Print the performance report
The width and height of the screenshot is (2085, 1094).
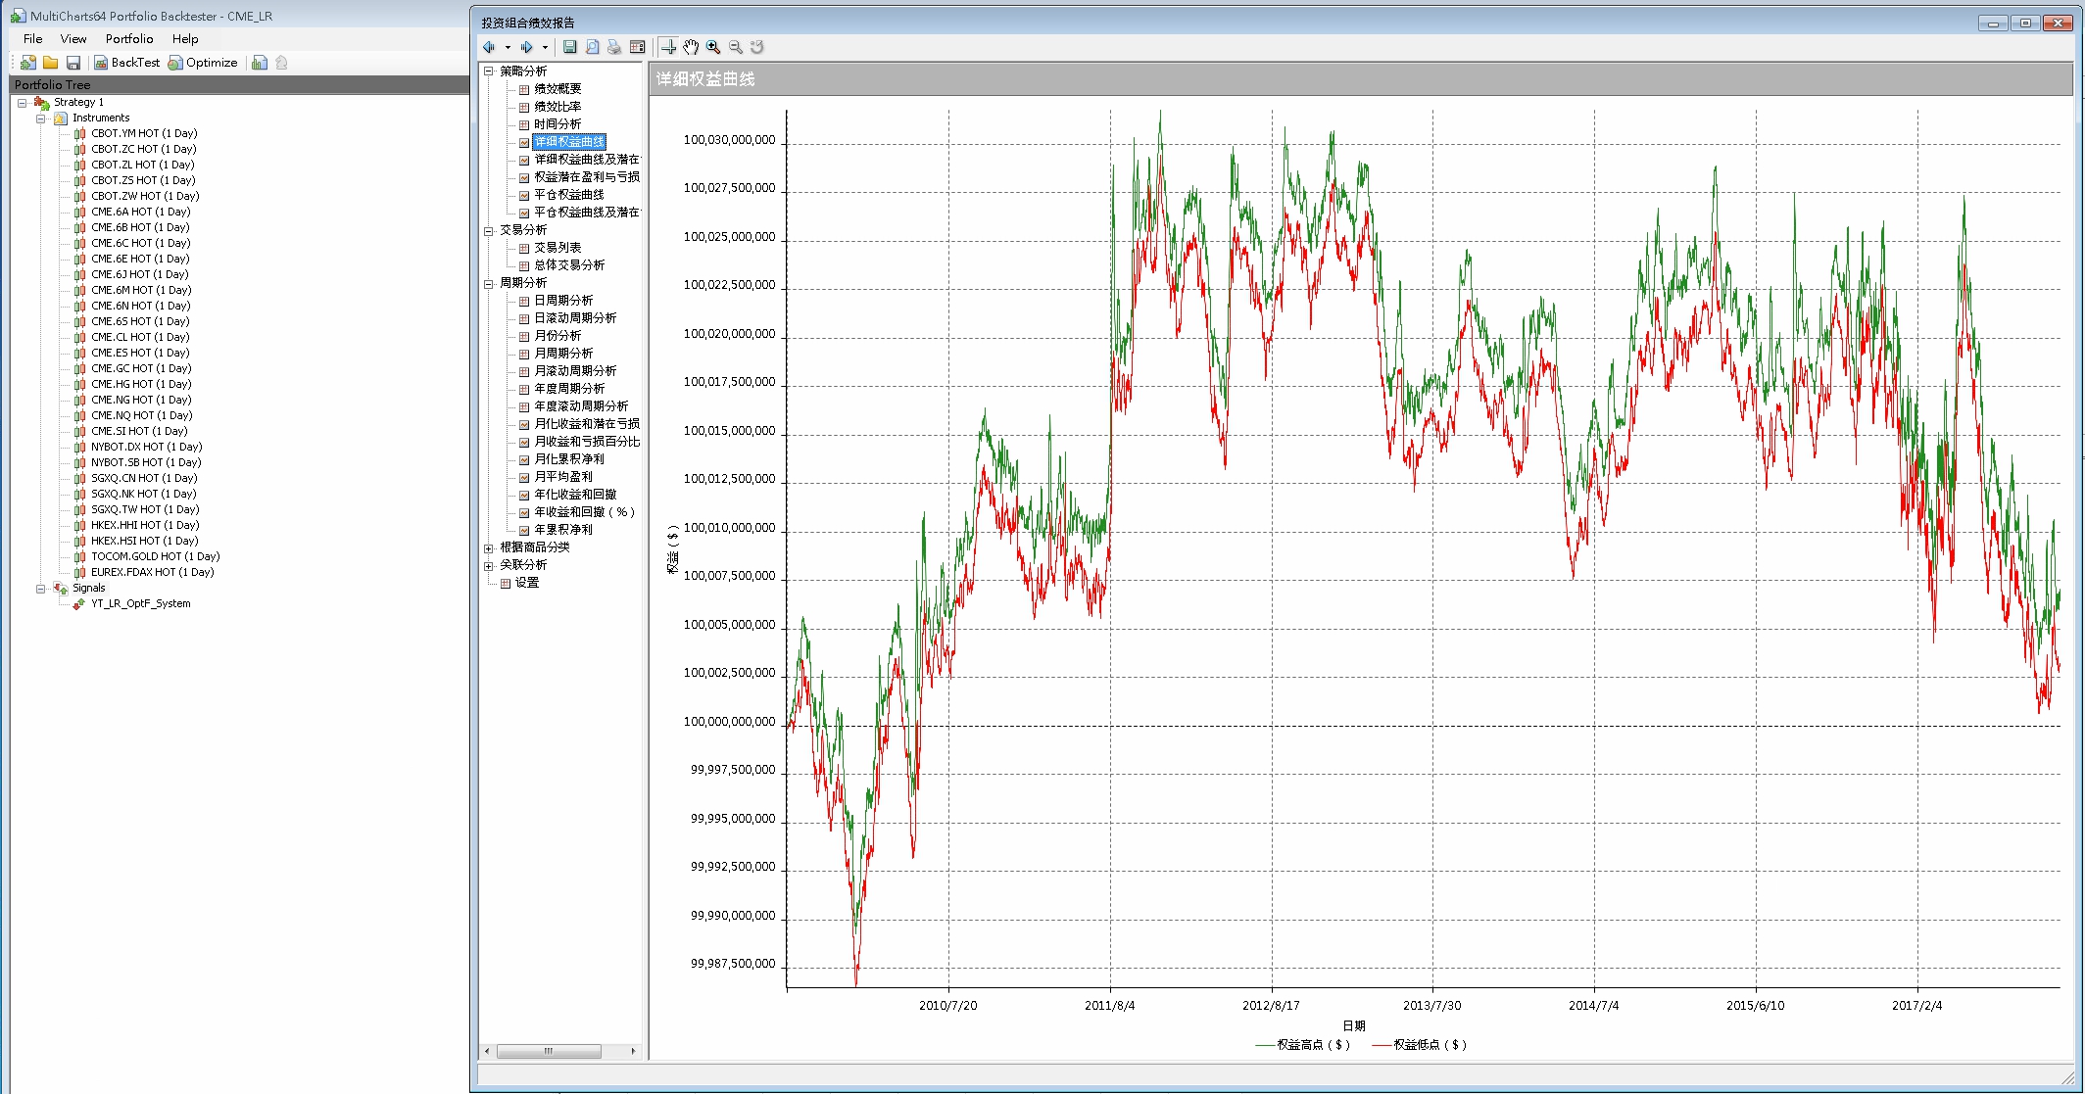[614, 47]
